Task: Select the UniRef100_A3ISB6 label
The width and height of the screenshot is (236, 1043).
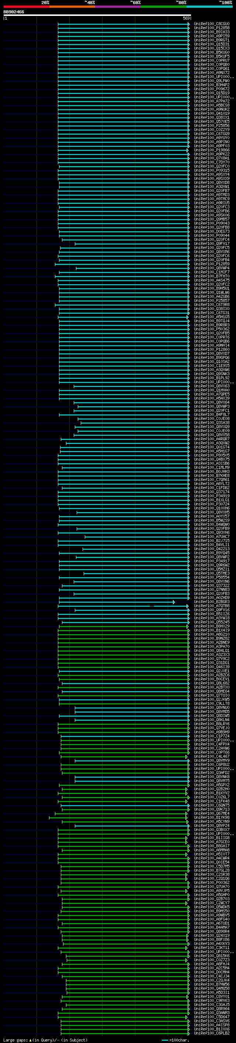Action: pyautogui.click(x=211, y=463)
